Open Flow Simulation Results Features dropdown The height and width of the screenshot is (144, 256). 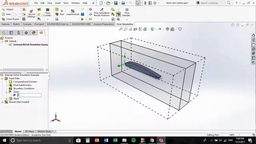click(102, 20)
